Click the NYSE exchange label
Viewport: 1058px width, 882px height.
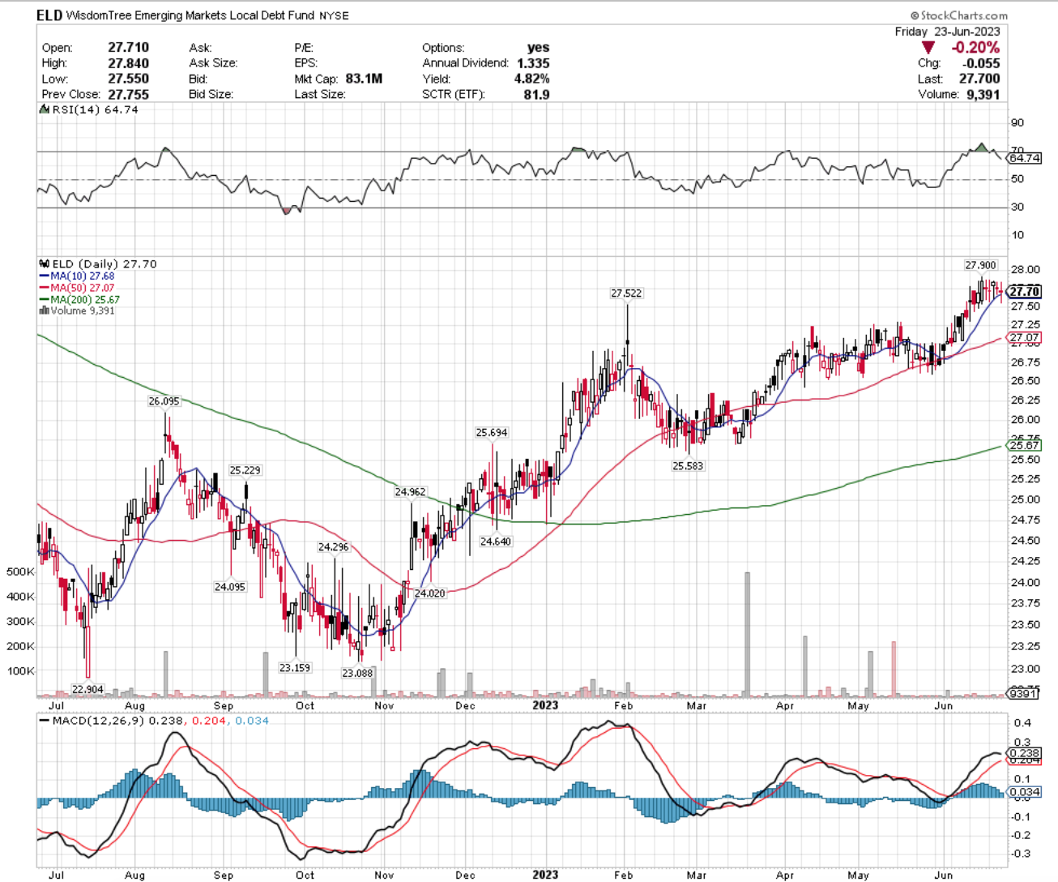coord(335,15)
